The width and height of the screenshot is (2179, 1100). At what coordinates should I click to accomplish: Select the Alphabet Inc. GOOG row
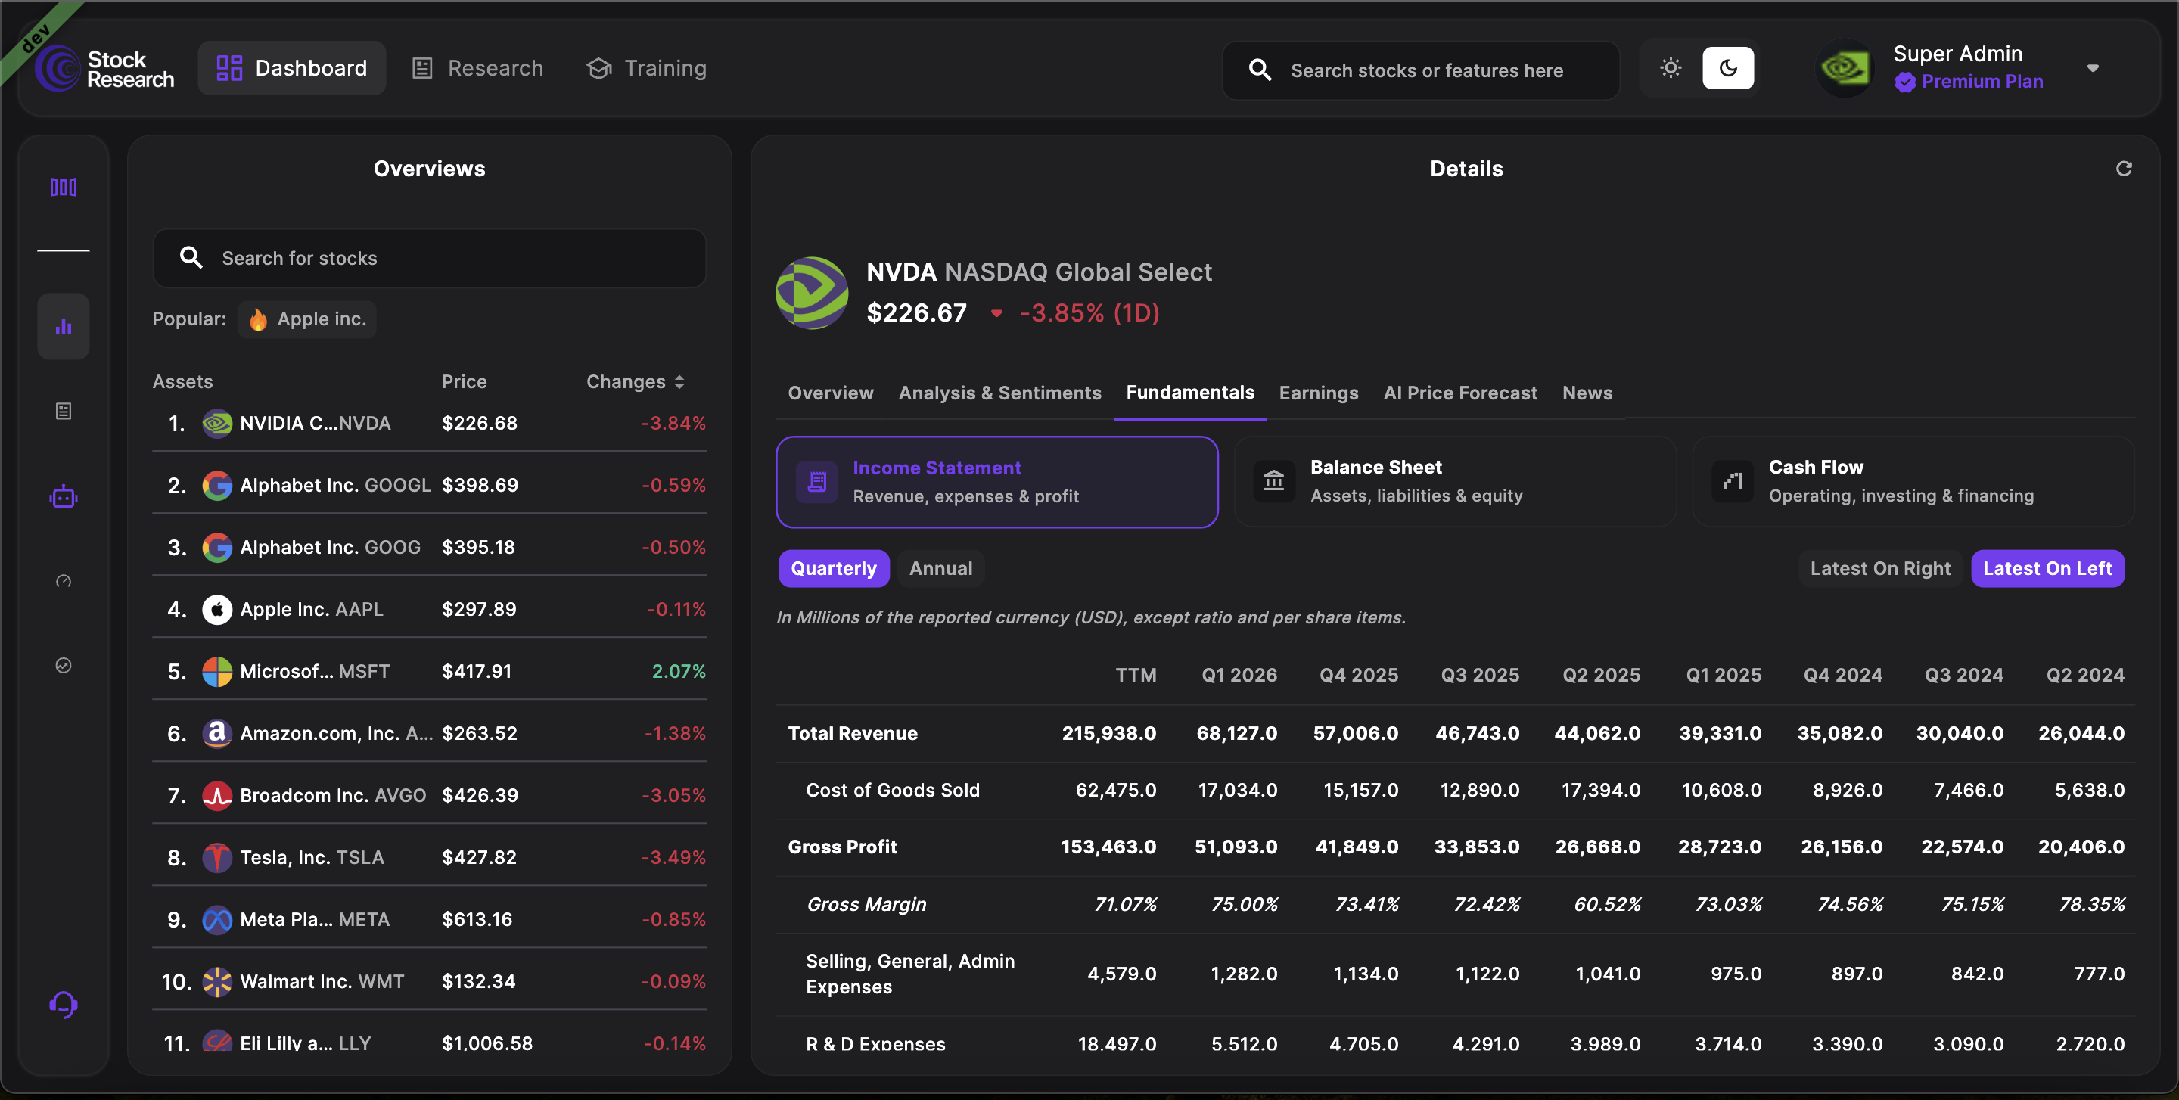pos(430,547)
